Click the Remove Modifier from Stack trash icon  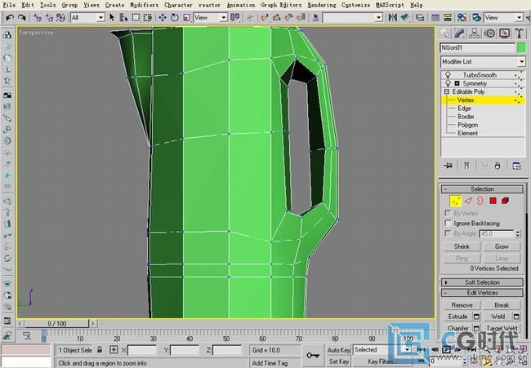[x=498, y=166]
